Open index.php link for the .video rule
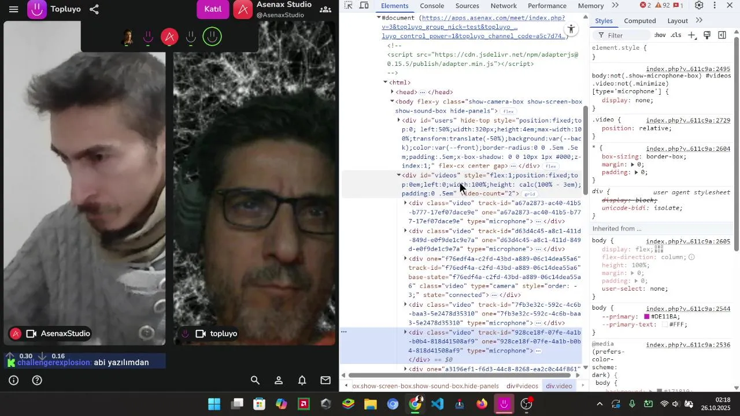Screen dimensions: 740x416 [x=688, y=121]
